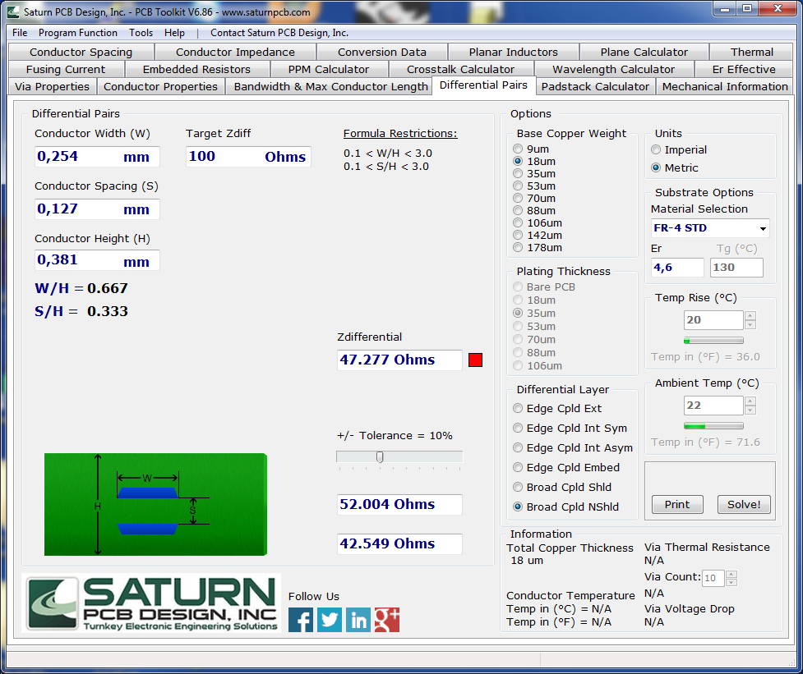Click the differential pair cross-section diagram
The image size is (803, 674).
click(x=155, y=505)
